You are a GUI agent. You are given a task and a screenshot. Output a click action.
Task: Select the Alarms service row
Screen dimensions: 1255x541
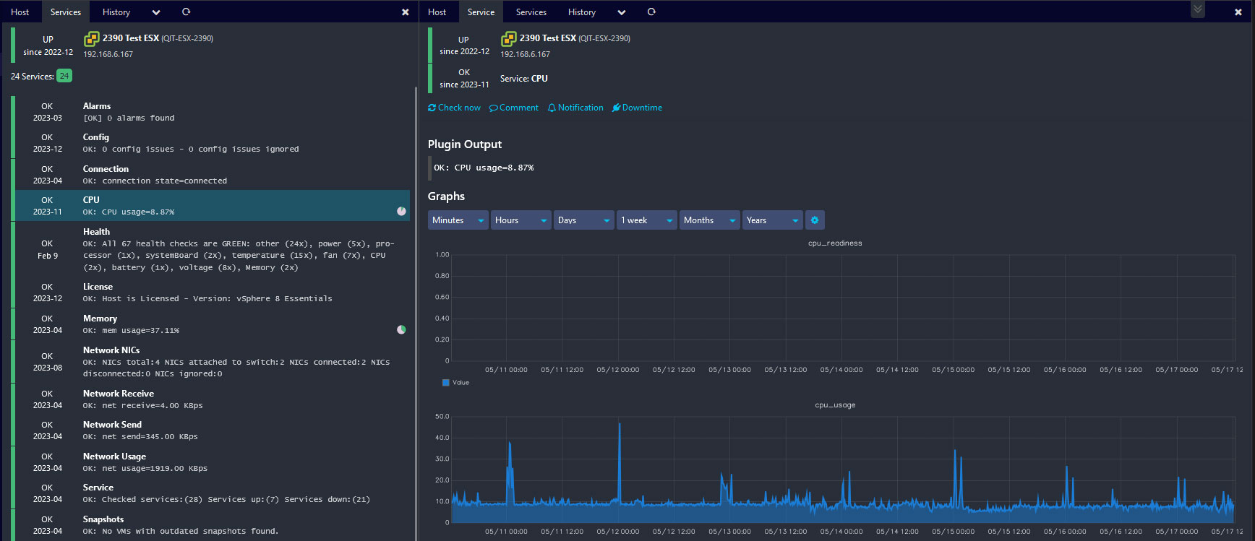click(210, 112)
